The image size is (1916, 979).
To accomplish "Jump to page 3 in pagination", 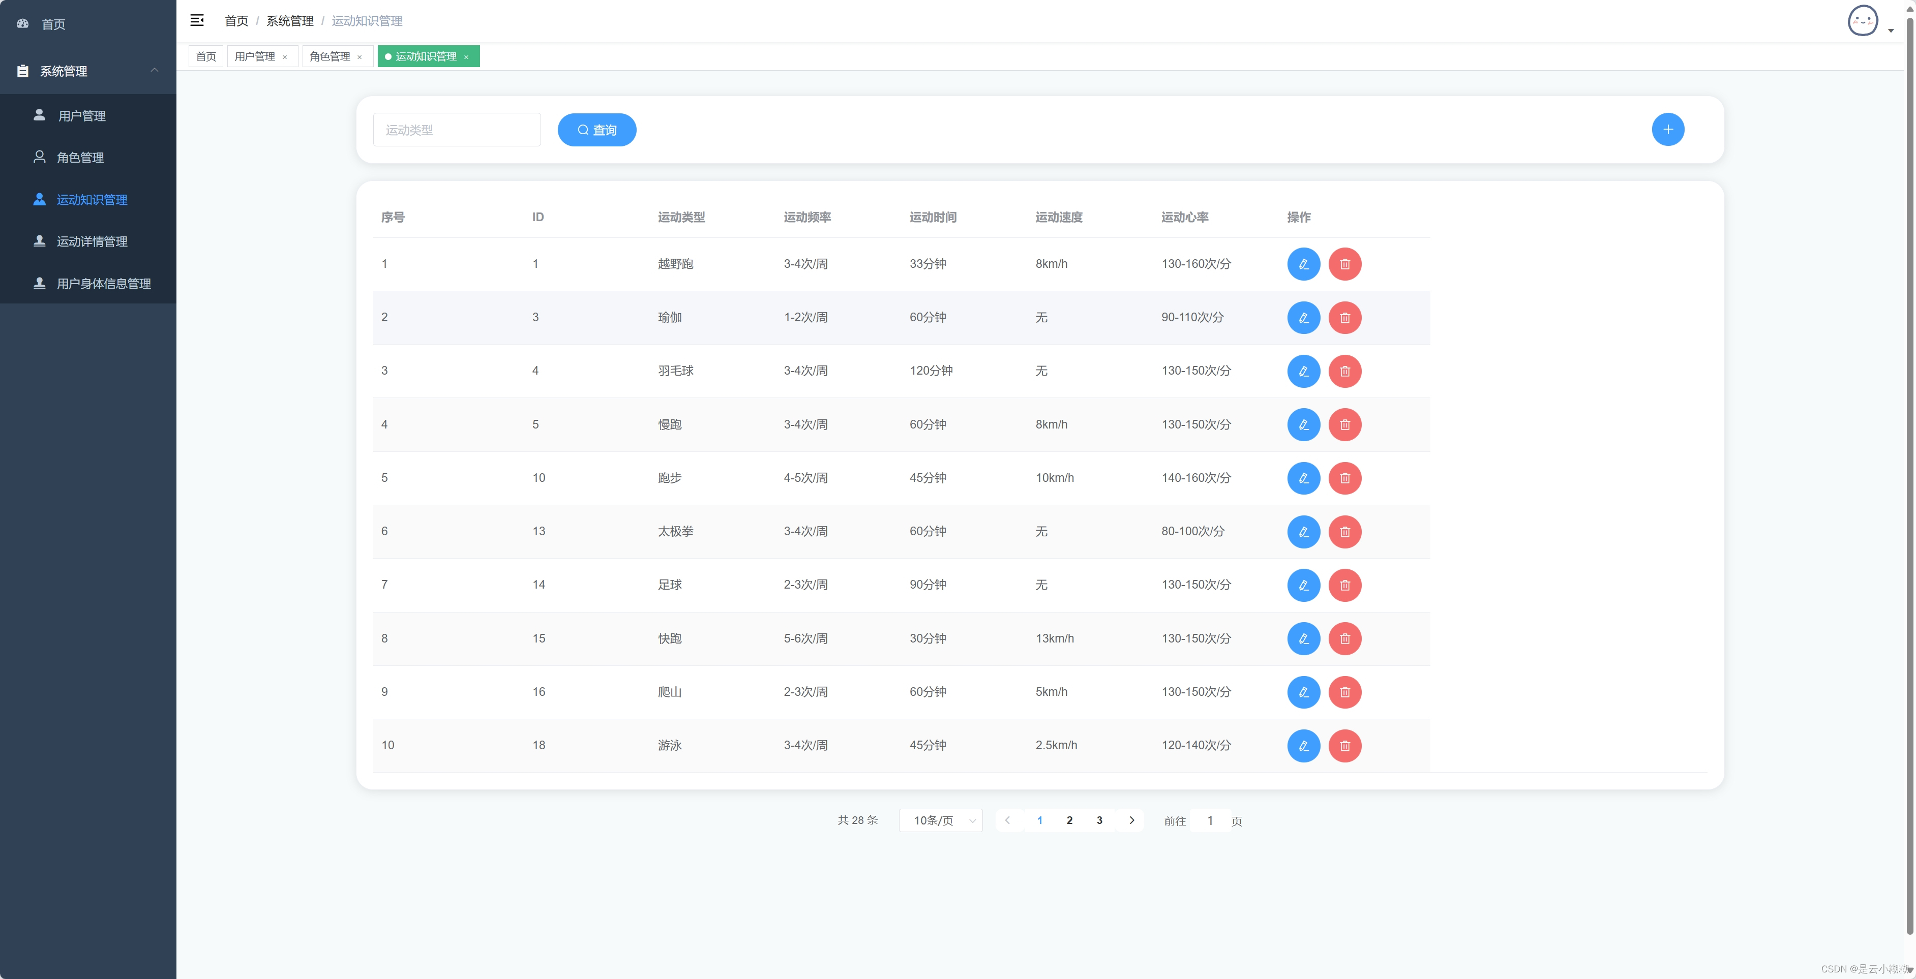I will click(1099, 820).
